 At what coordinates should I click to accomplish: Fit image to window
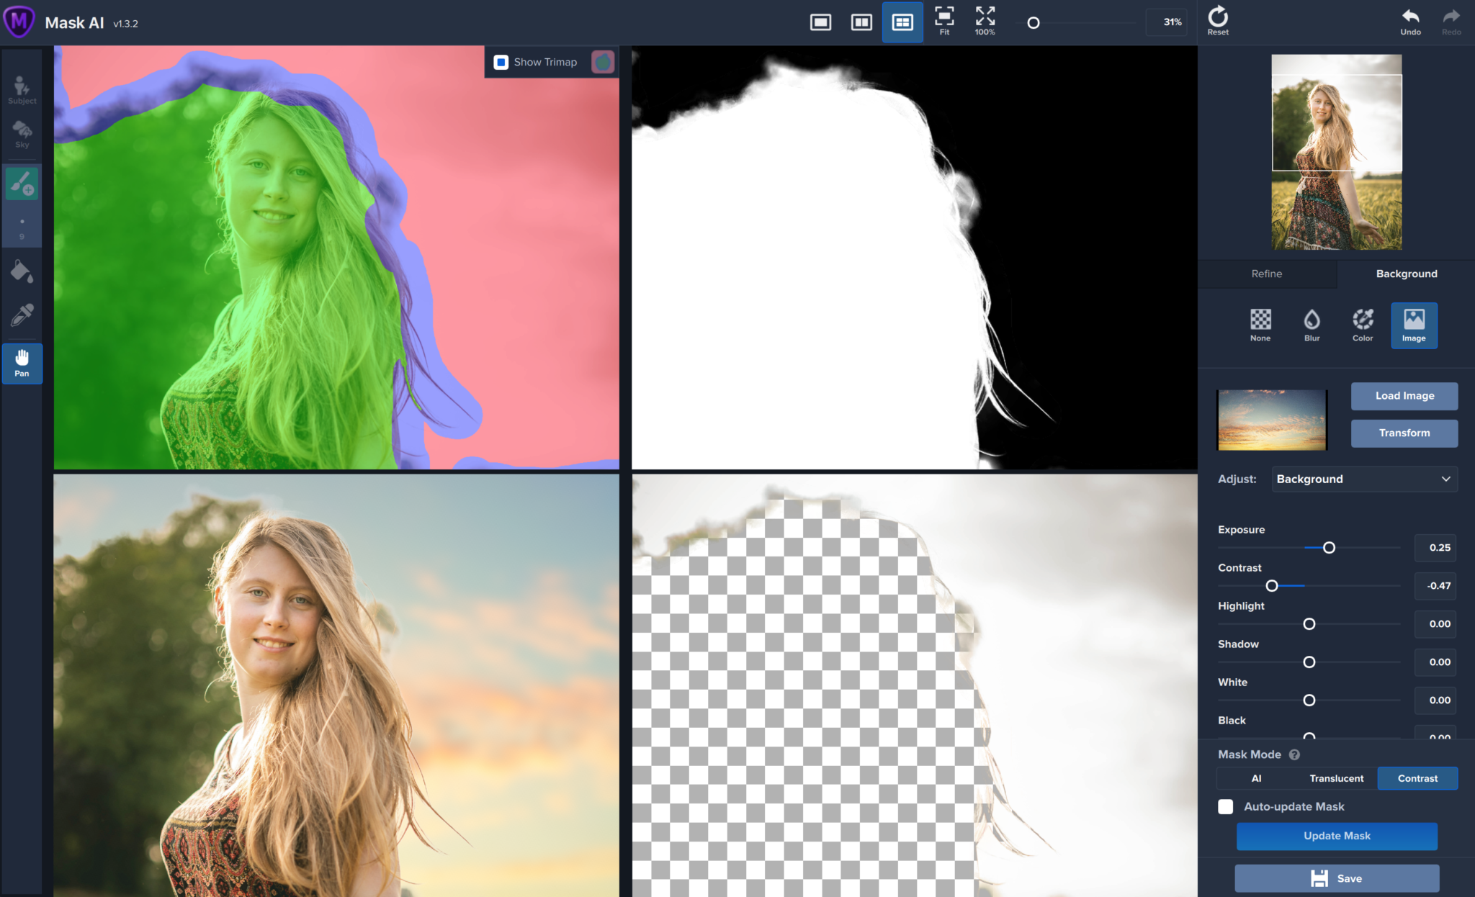[944, 21]
